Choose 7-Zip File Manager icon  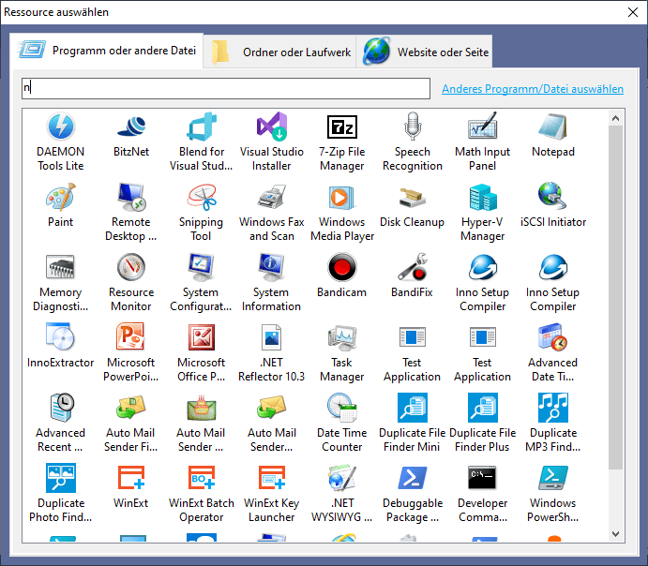click(x=341, y=127)
